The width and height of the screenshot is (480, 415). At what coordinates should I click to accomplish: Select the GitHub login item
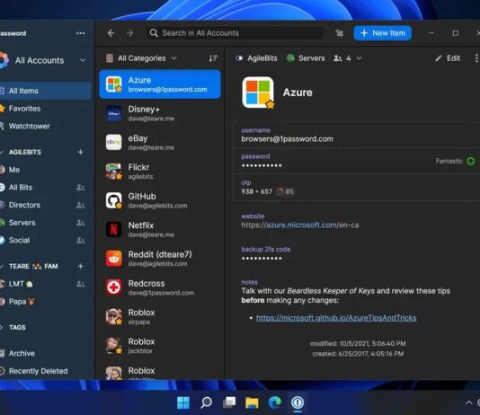160,200
